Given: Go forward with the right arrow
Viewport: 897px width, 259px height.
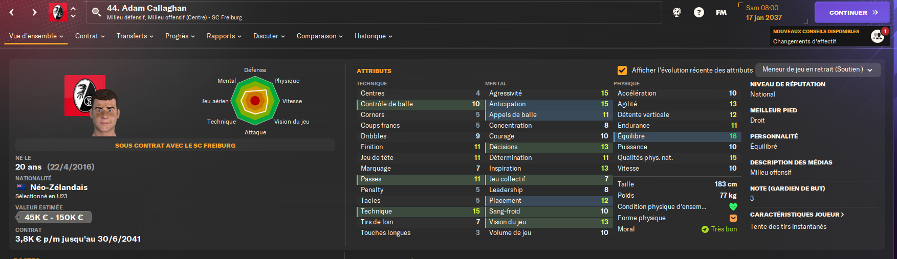Looking at the screenshot, I should (x=34, y=12).
